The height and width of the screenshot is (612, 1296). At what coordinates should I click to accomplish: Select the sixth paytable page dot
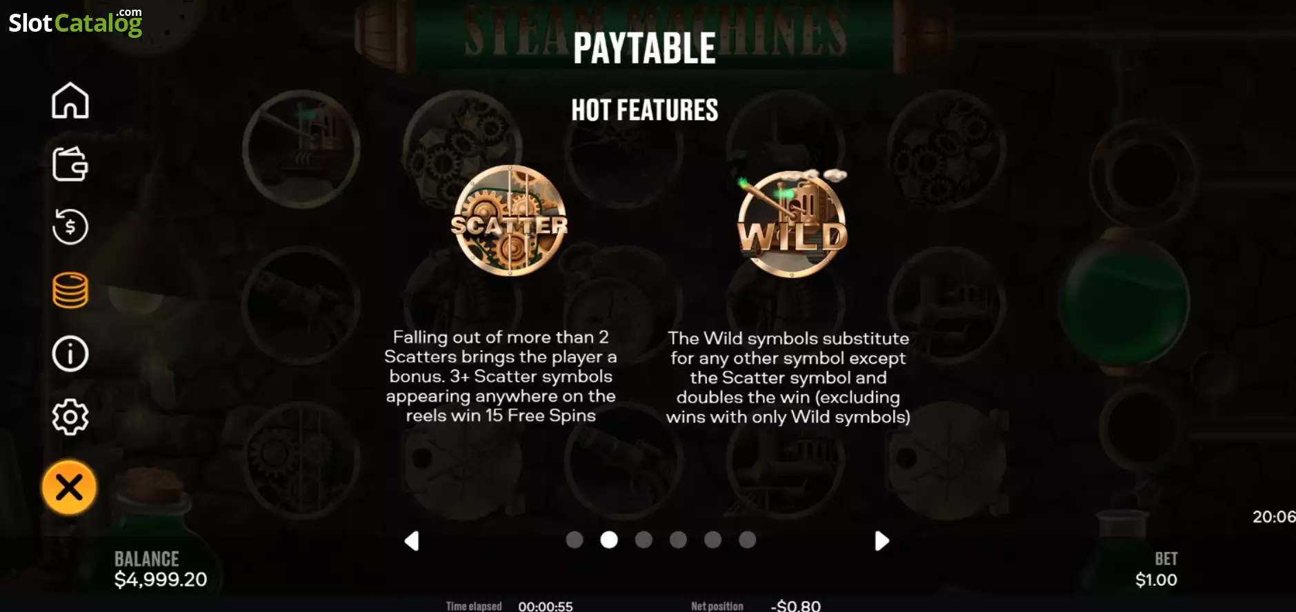pyautogui.click(x=747, y=540)
